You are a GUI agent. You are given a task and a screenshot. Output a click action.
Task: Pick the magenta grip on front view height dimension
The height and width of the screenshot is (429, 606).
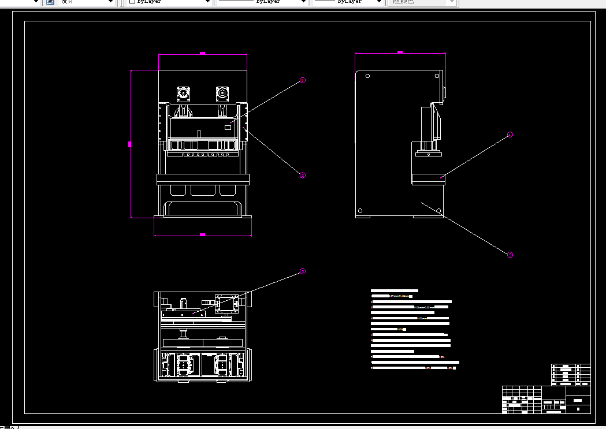(x=130, y=144)
